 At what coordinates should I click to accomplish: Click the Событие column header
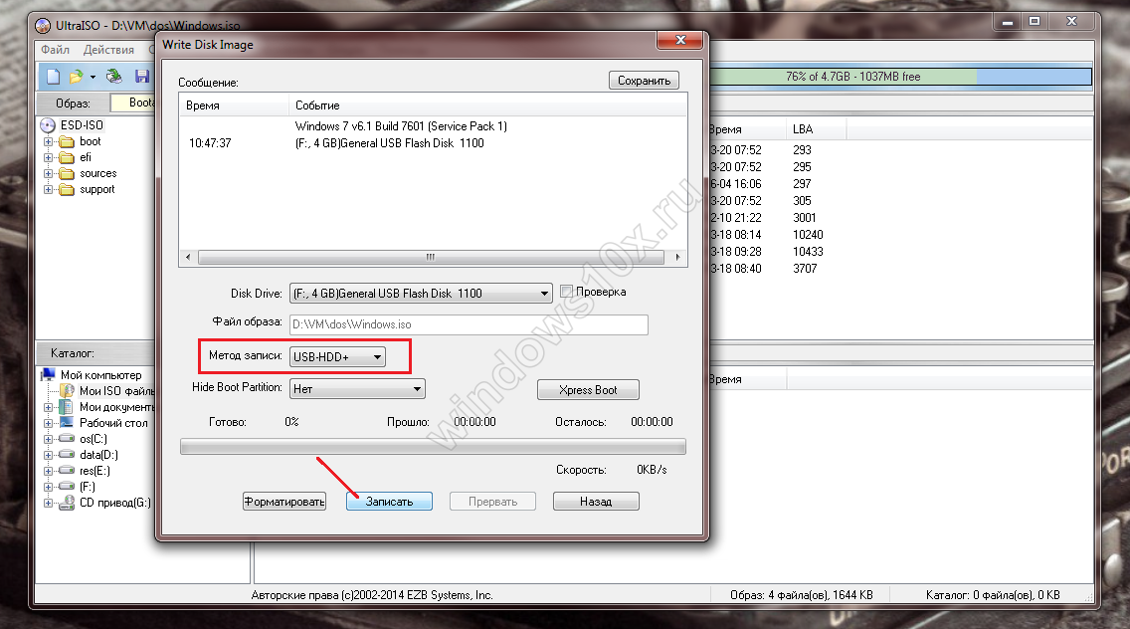coord(487,105)
